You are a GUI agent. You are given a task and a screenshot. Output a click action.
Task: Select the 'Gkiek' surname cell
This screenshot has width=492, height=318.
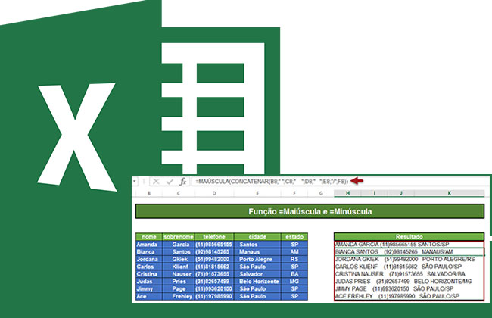(x=179, y=259)
